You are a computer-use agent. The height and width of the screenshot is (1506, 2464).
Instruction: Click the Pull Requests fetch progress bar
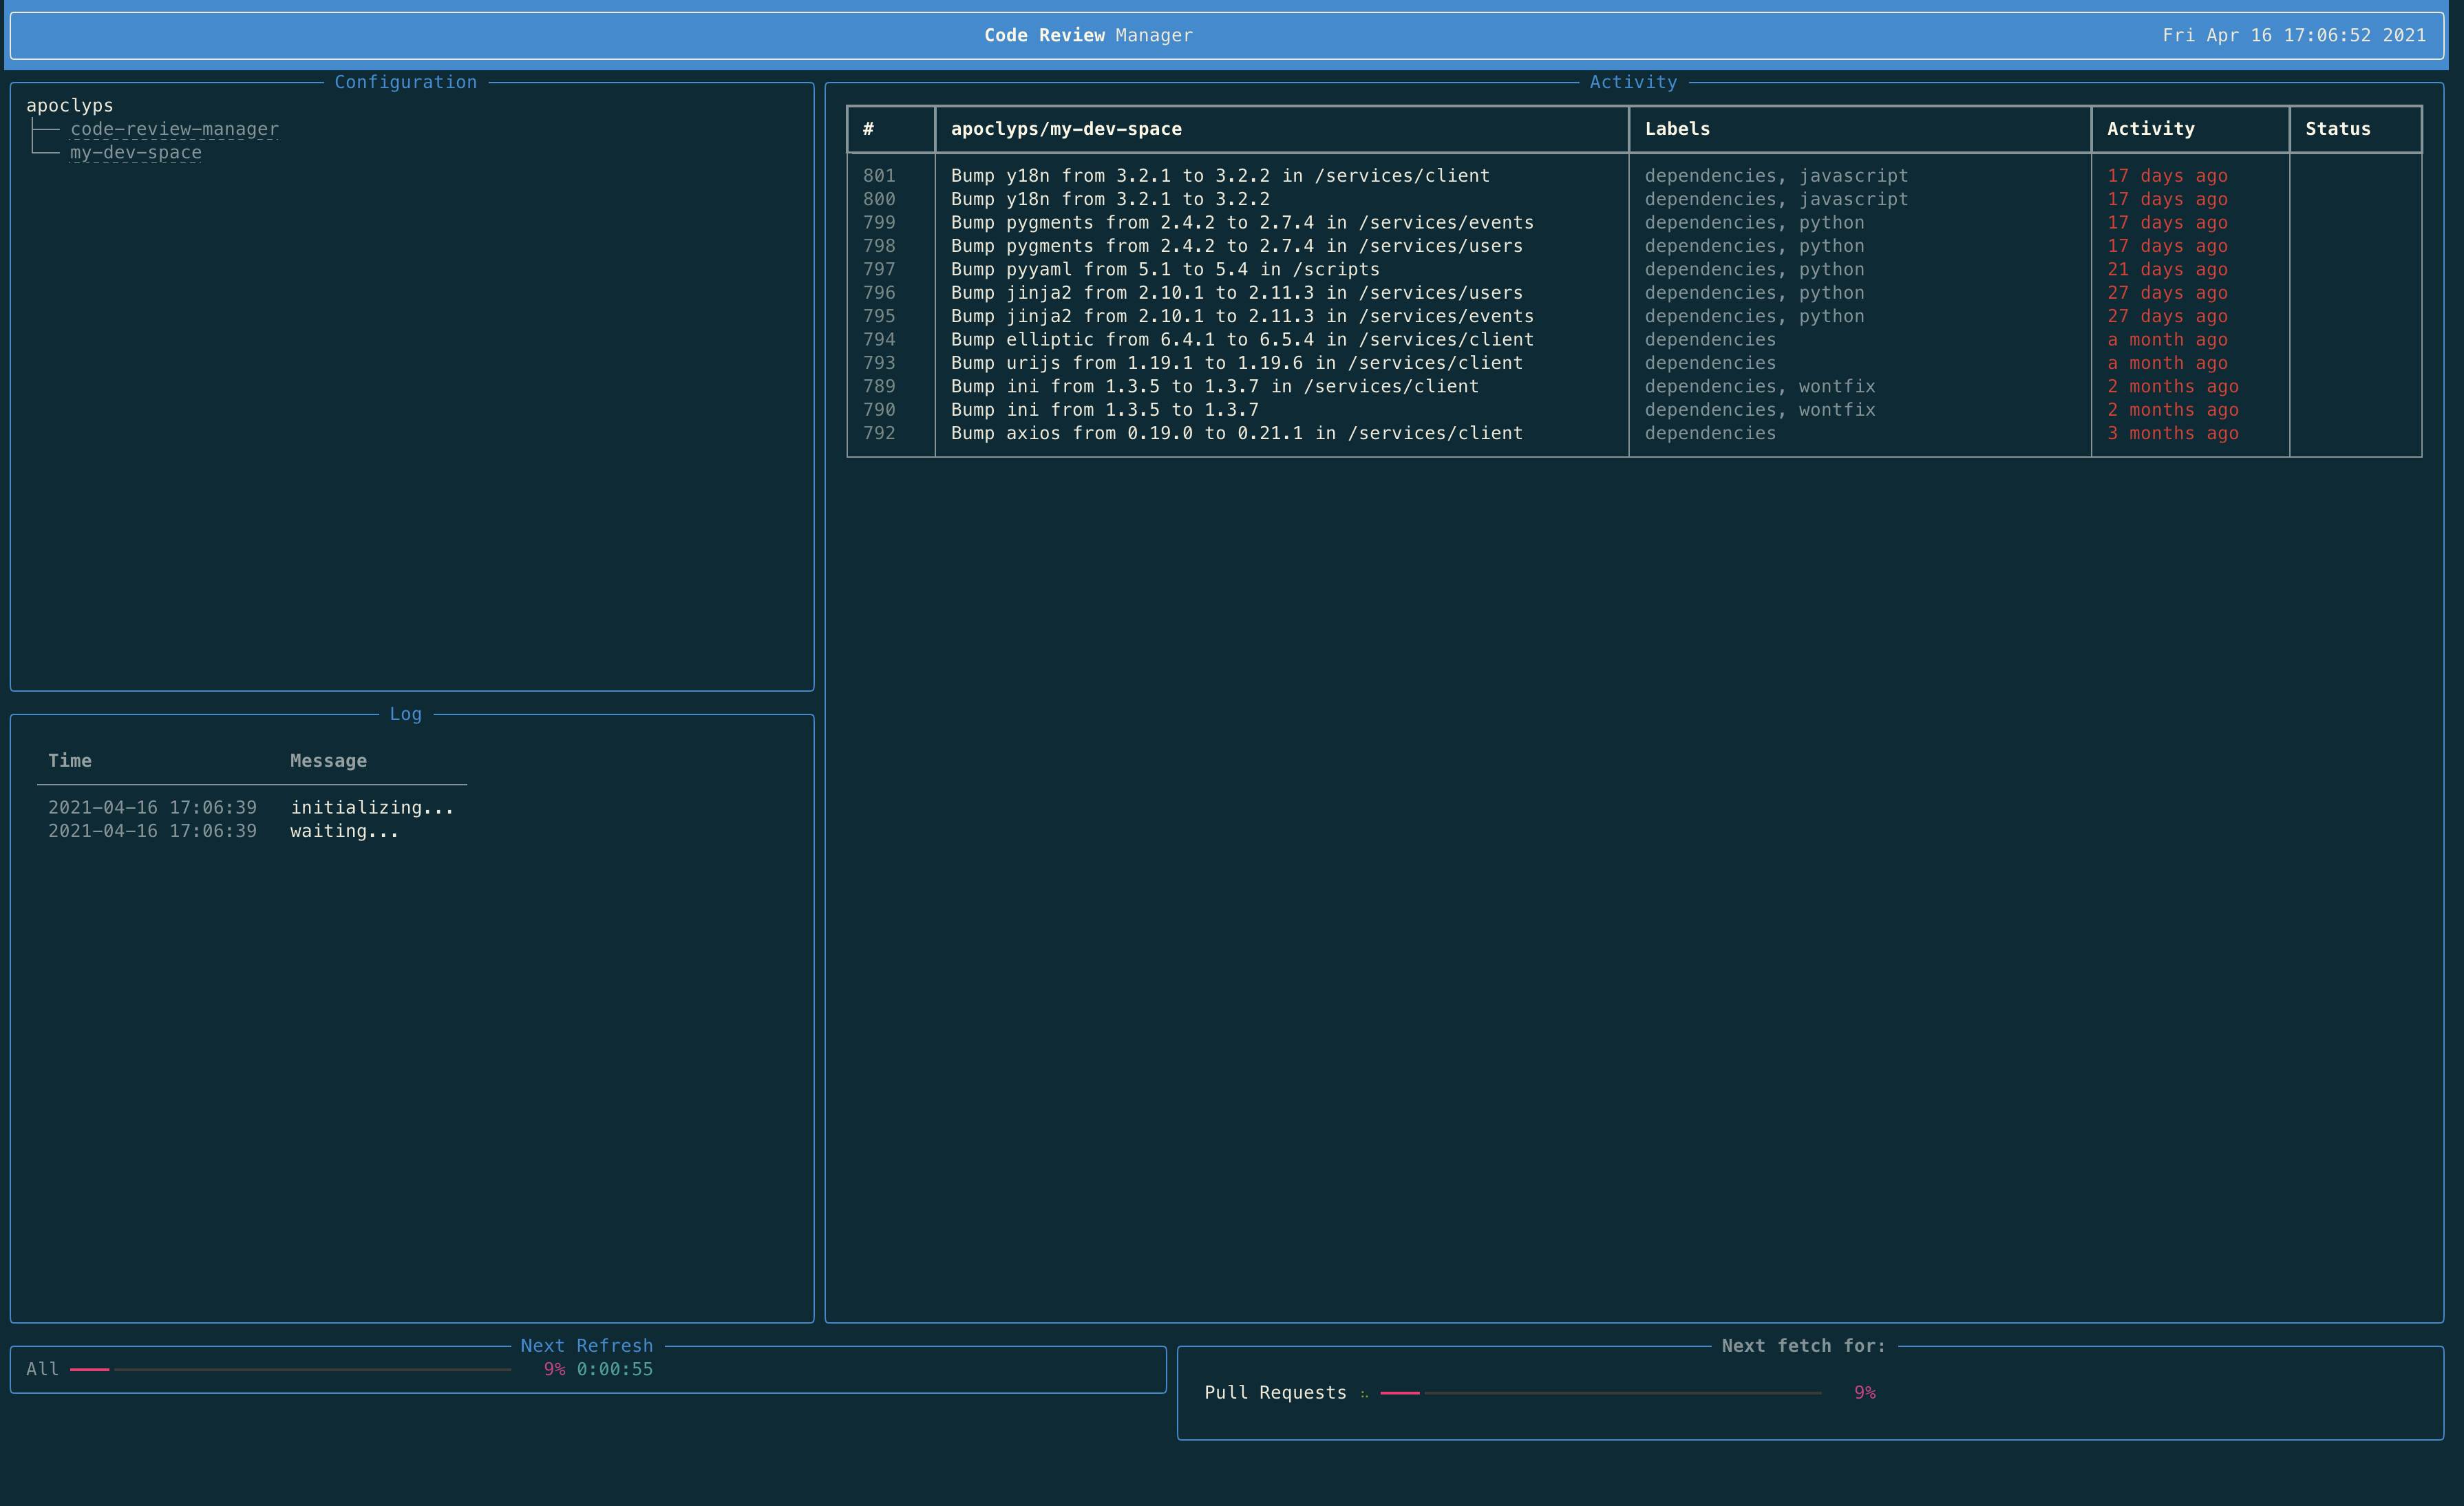1600,1393
